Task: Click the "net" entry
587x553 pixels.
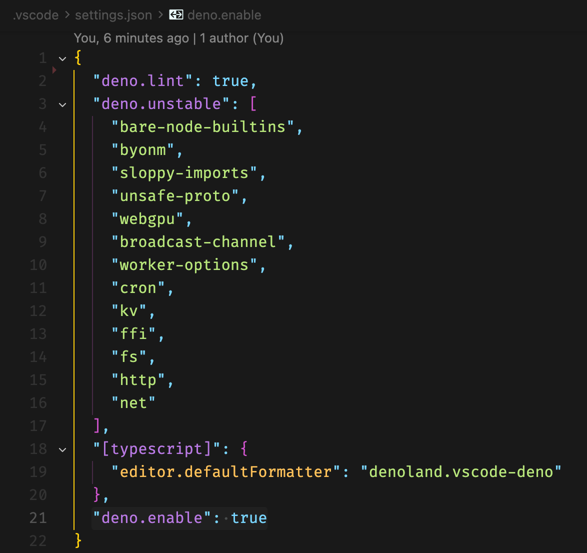Action: coord(133,403)
